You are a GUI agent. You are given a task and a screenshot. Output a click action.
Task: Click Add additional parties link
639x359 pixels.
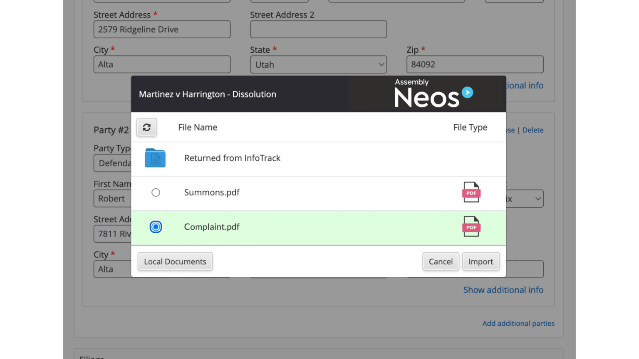coord(518,323)
